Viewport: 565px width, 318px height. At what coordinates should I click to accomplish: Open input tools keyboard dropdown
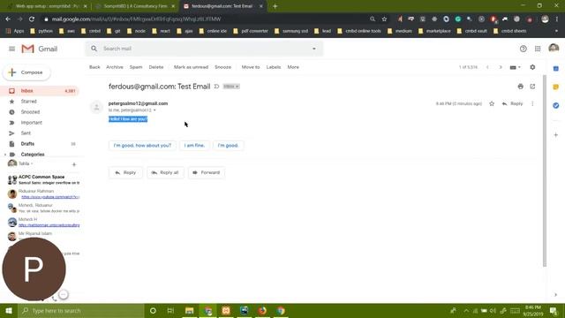click(516, 67)
